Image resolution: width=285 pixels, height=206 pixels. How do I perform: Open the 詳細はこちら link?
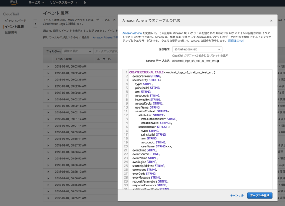tap(236, 41)
